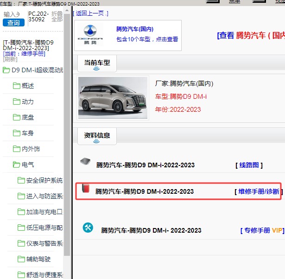Click the PC.202-35092 code text

(x=38, y=17)
